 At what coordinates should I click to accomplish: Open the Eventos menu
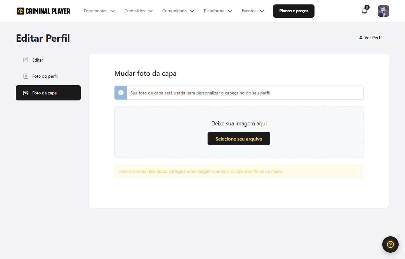click(249, 11)
